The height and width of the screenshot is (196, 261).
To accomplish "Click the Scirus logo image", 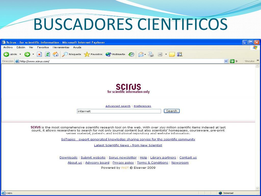I will [x=128, y=89].
